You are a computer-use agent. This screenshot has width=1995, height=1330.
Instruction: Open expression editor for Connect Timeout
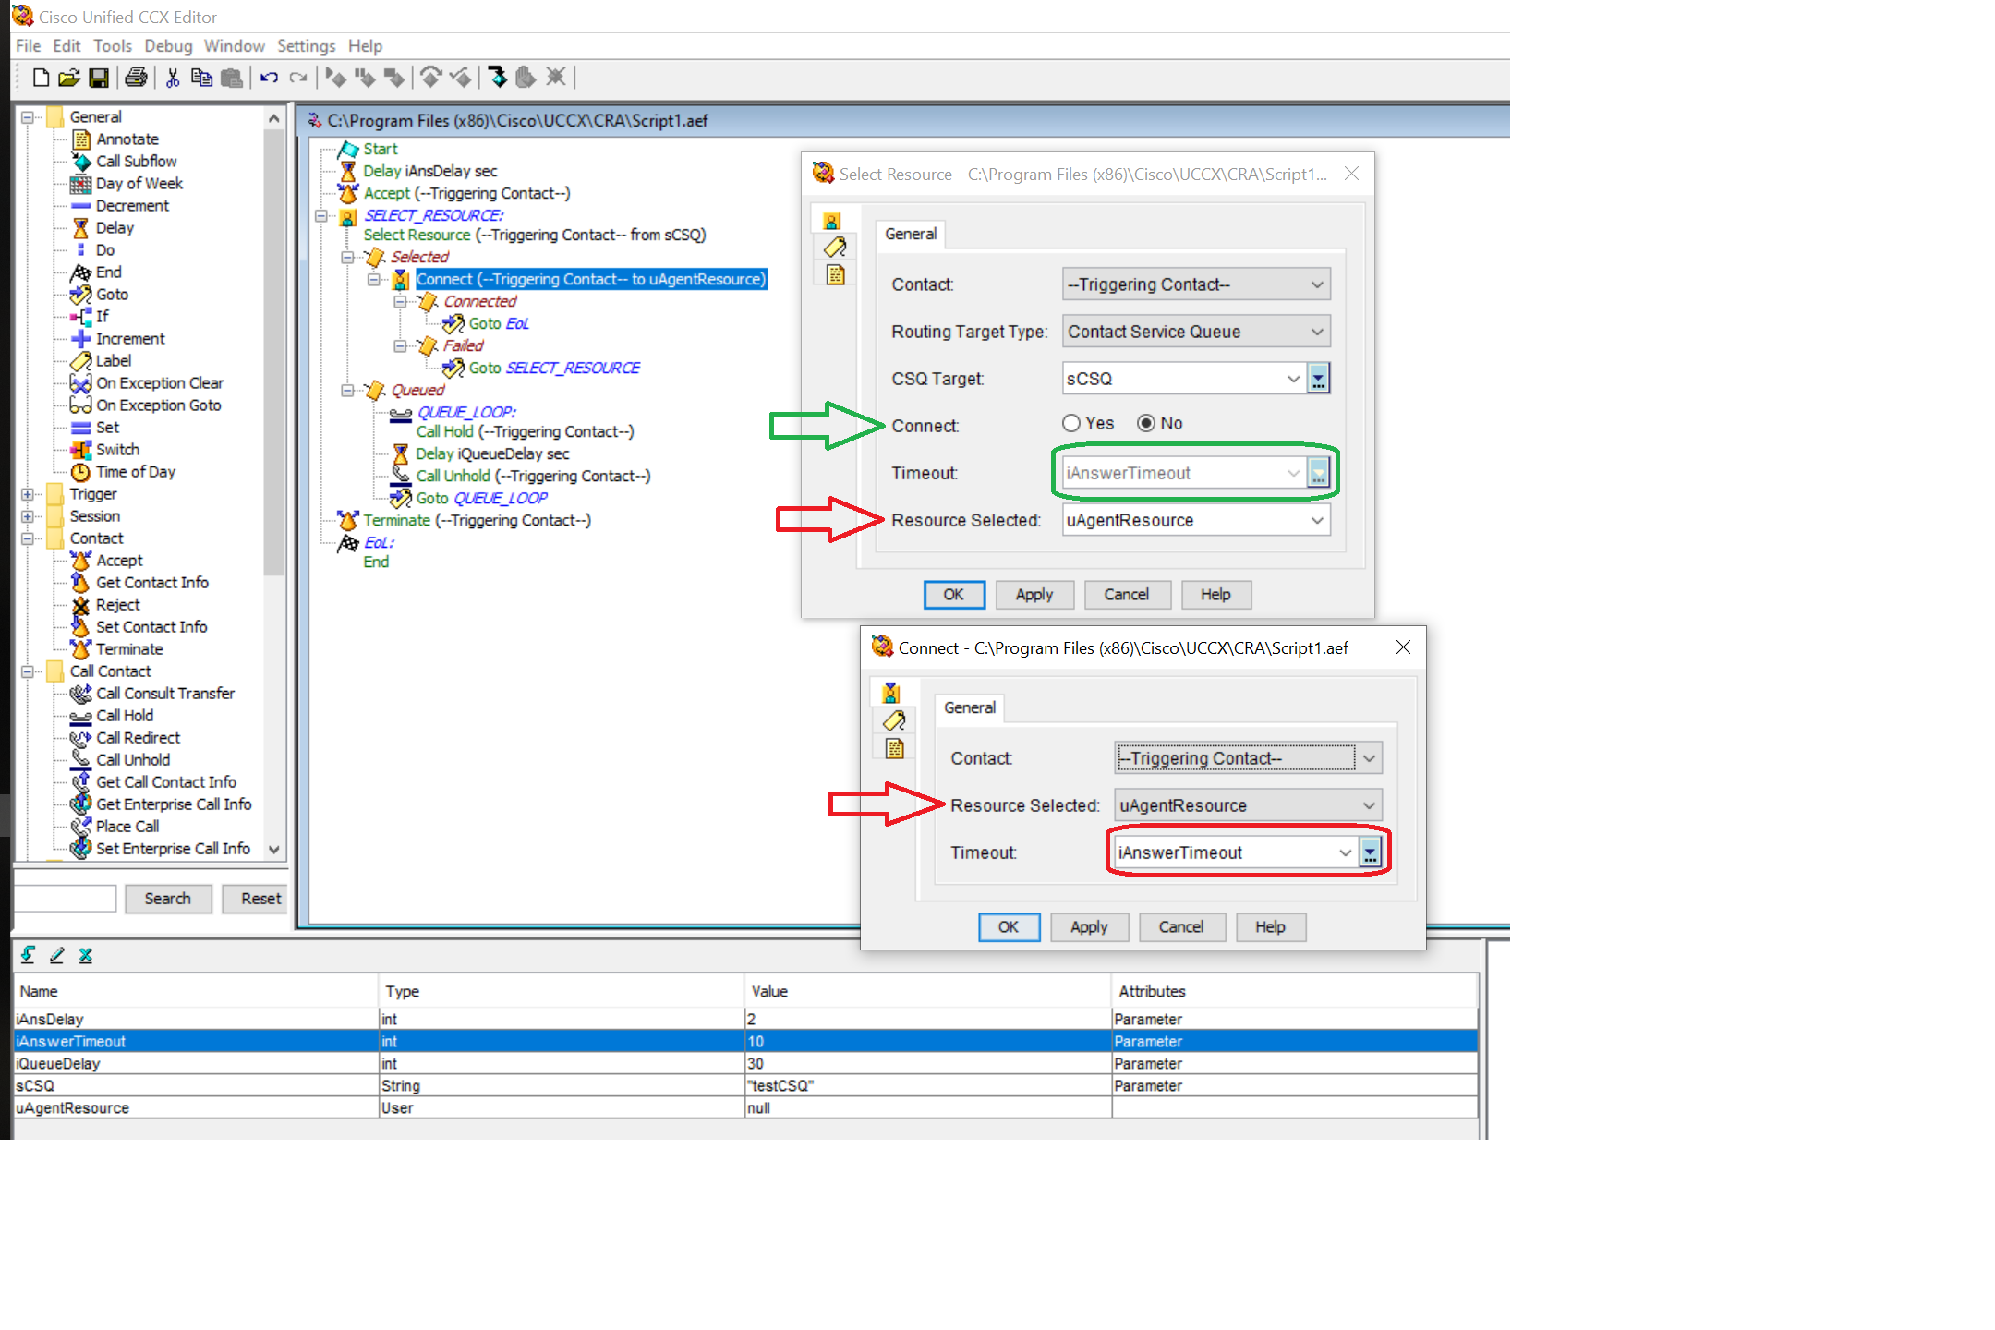(x=1371, y=852)
